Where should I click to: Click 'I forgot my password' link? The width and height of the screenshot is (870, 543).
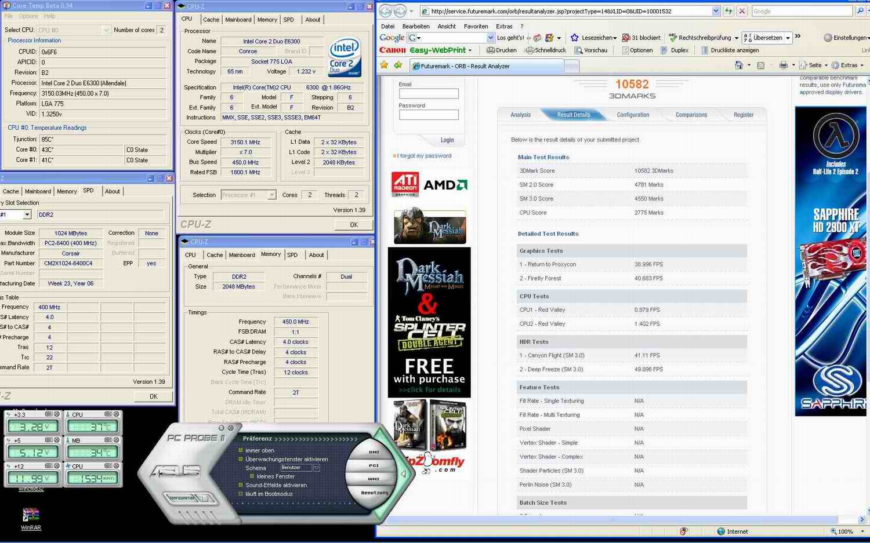[424, 156]
